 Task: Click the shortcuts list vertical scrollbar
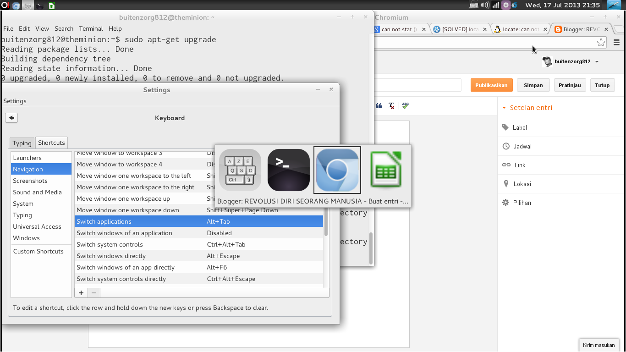pyautogui.click(x=326, y=222)
